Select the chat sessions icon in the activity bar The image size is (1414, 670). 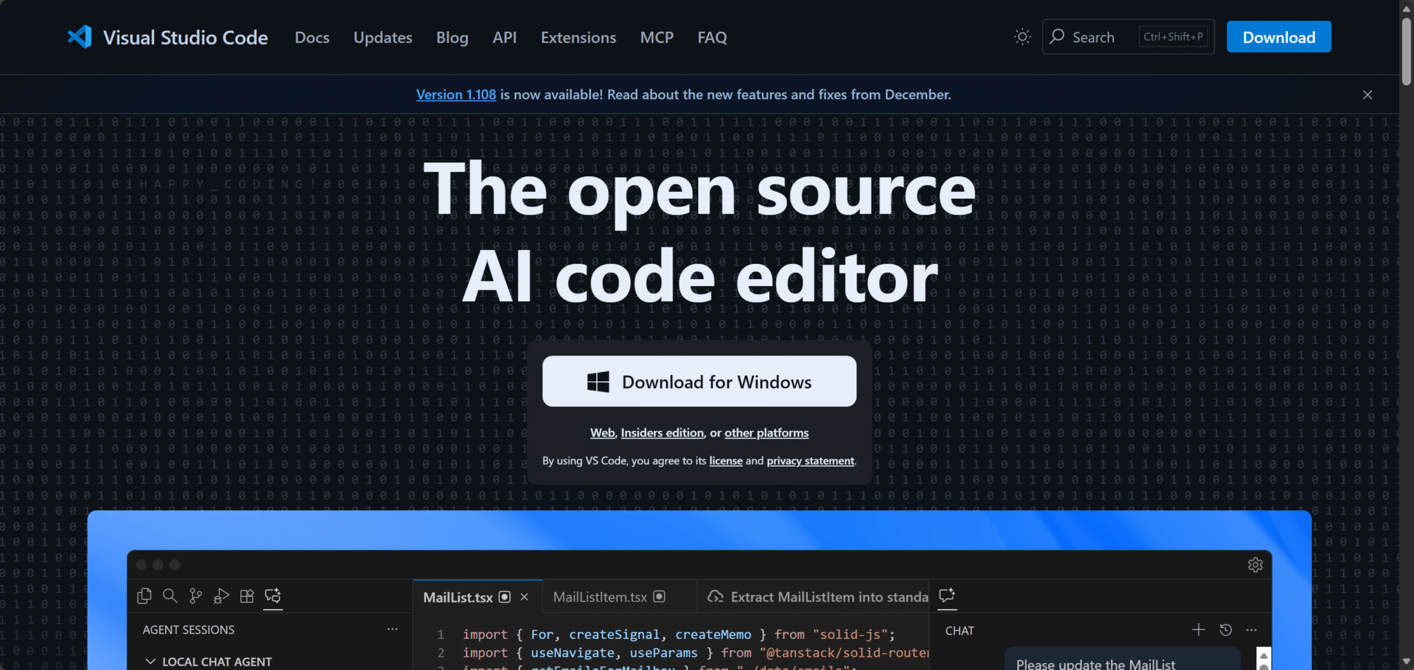(x=273, y=596)
